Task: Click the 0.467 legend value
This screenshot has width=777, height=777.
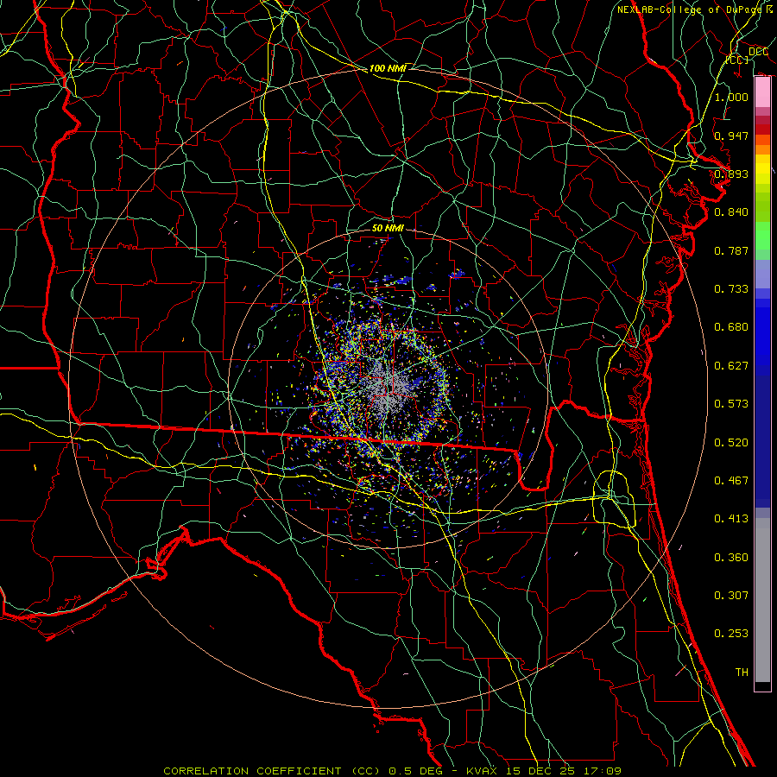Action: 731,481
